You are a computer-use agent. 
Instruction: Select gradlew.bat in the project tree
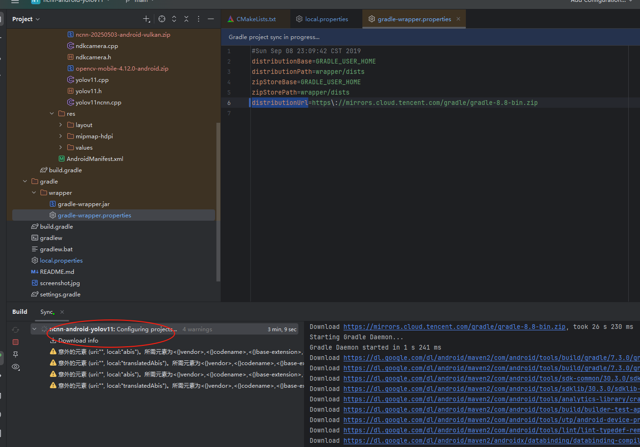56,249
